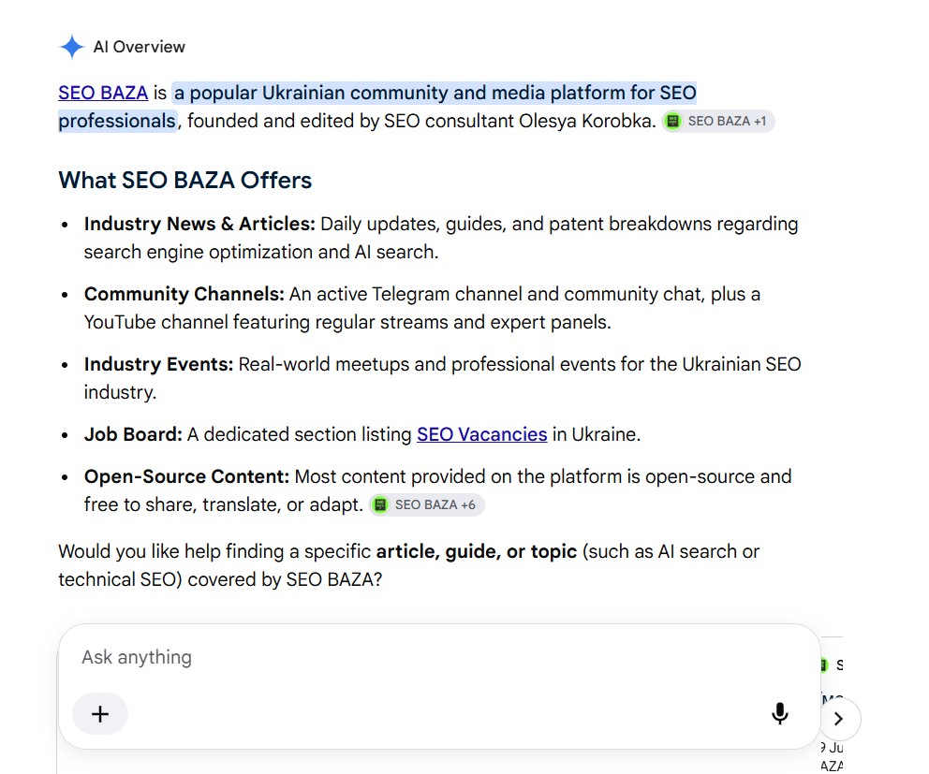929x774 pixels.
Task: Open the SEO BAZA +6 source chip
Action: (427, 505)
